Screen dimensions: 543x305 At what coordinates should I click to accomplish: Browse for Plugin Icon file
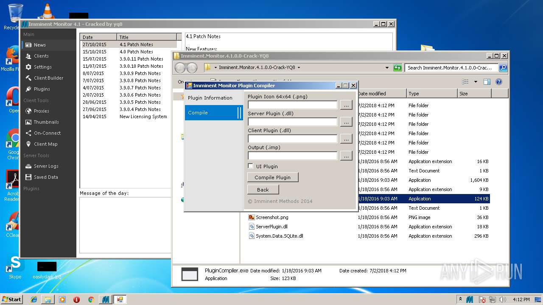click(x=346, y=105)
